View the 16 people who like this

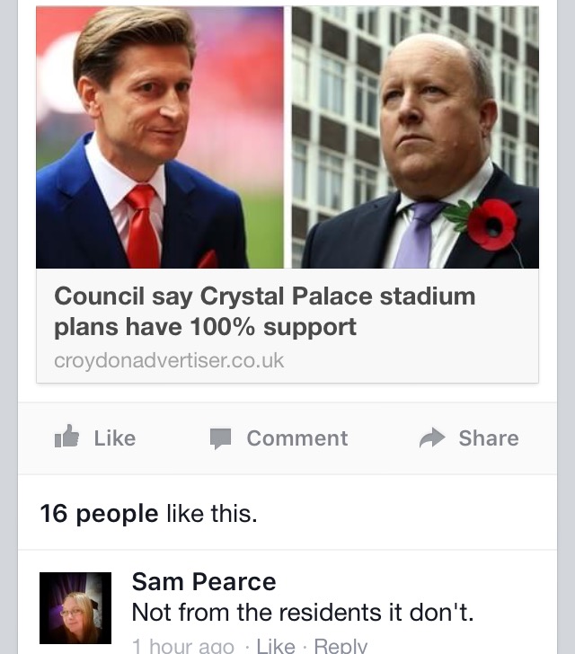99,514
